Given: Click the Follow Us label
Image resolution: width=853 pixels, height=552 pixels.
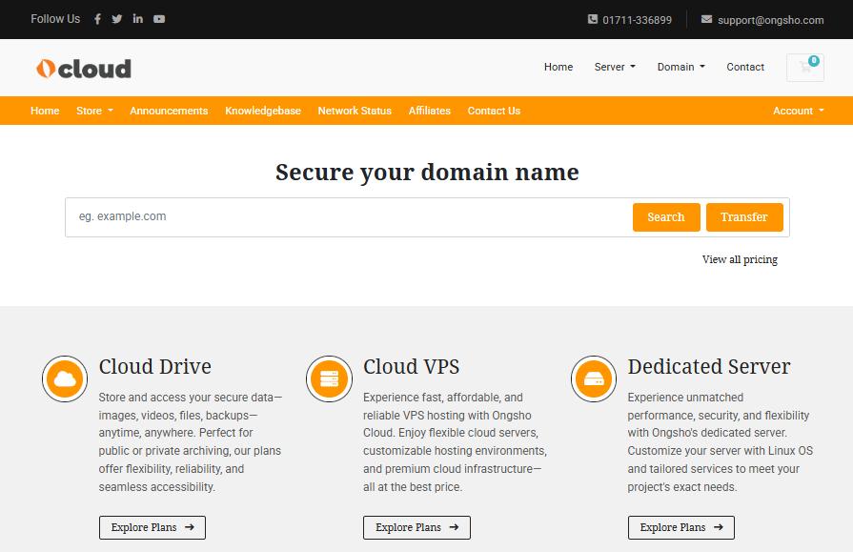Looking at the screenshot, I should [x=55, y=19].
